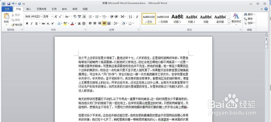Screen dimensions: 271x122
Task: Open the font size dropdown (五号)
Action: (x=52, y=16)
